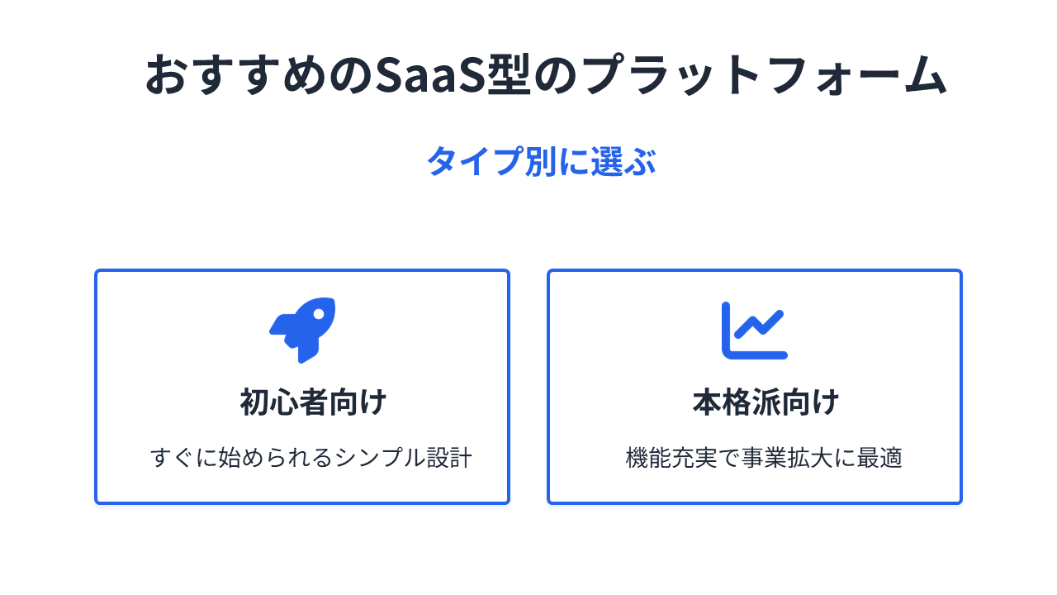Click the 機能充実で事業拡大に最適 description
The width and height of the screenshot is (1057, 595).
[x=764, y=458]
